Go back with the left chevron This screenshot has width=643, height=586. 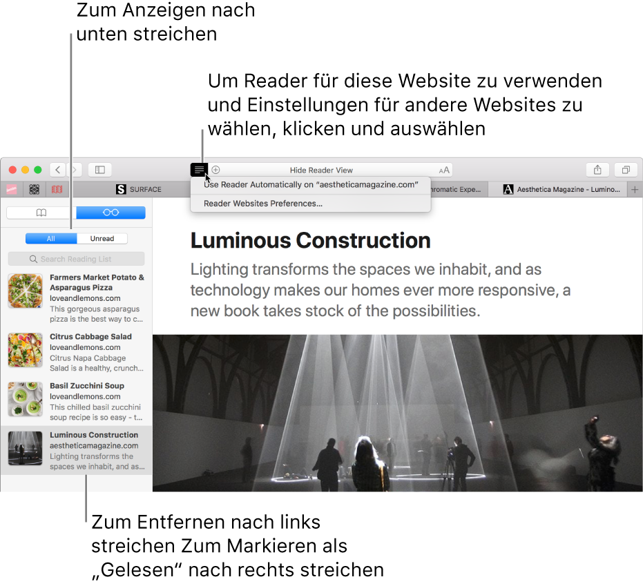[58, 170]
